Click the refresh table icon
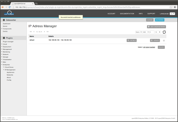The width and height of the screenshot is (178, 122). coord(164,32)
